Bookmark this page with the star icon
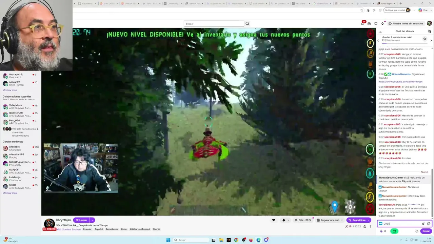The height and width of the screenshot is (244, 434). 362,10
